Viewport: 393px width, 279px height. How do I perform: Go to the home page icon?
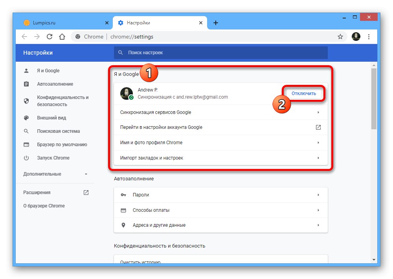[62, 37]
